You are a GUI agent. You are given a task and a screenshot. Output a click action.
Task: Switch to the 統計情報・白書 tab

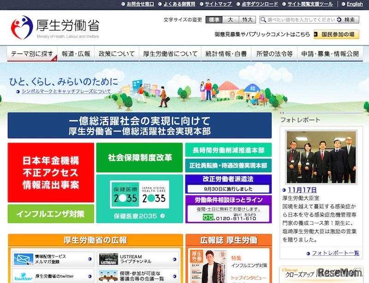tap(226, 53)
